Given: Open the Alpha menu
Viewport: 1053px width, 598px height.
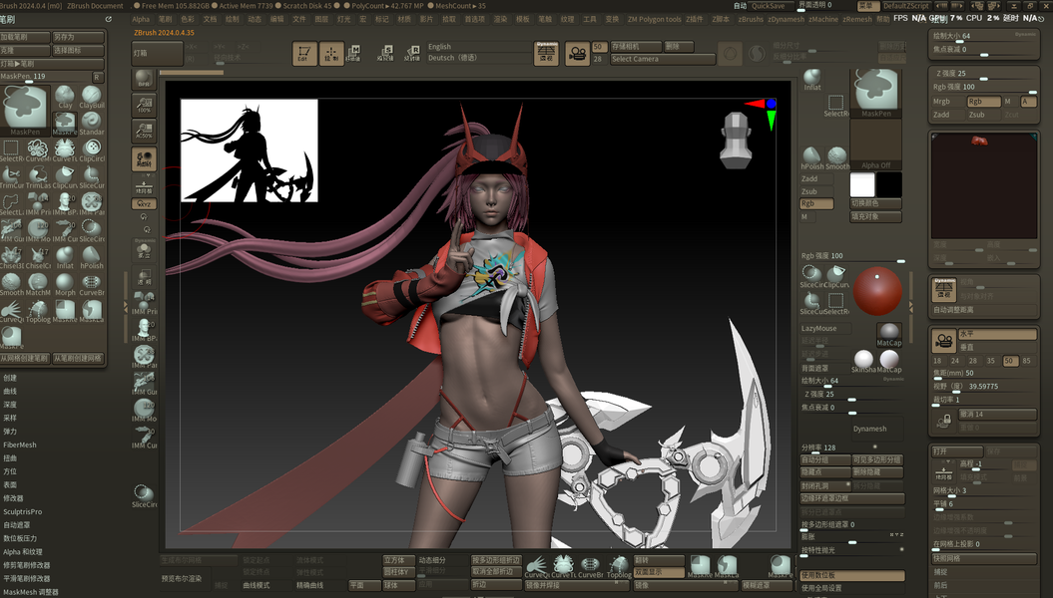Looking at the screenshot, I should point(141,20).
